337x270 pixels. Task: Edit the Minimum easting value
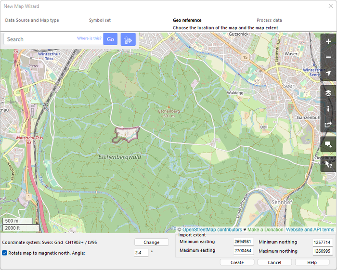click(x=243, y=242)
